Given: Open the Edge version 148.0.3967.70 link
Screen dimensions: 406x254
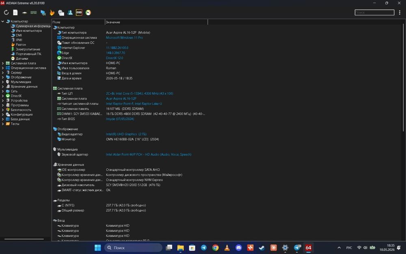Looking at the screenshot, I should [x=115, y=53].
